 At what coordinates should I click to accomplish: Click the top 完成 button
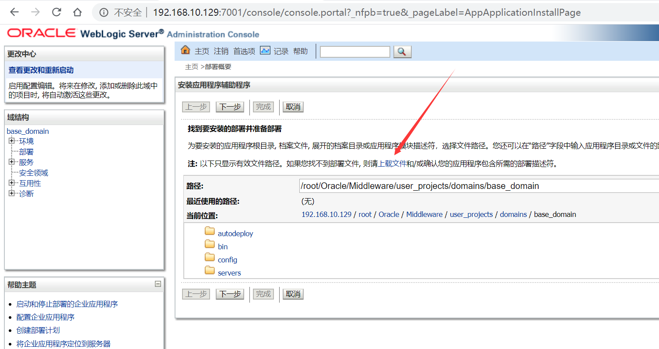point(263,107)
